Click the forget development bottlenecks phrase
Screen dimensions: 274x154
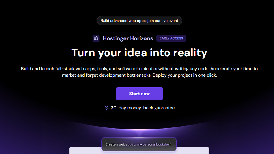coord(119,75)
